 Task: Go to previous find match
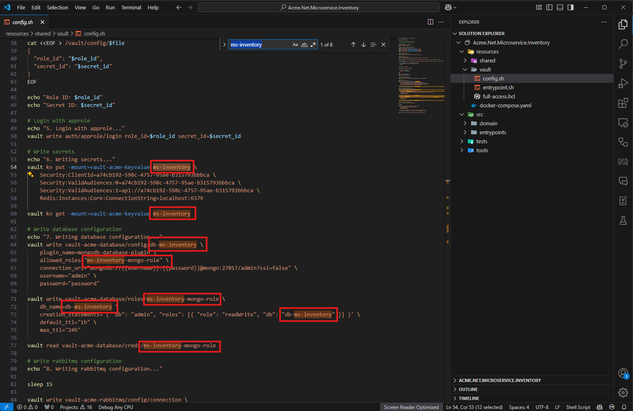coord(353,44)
